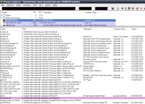Select CS-80V.dll in the DLL list
Image resolution: width=145 pixels, height=104 pixels.
(72, 32)
